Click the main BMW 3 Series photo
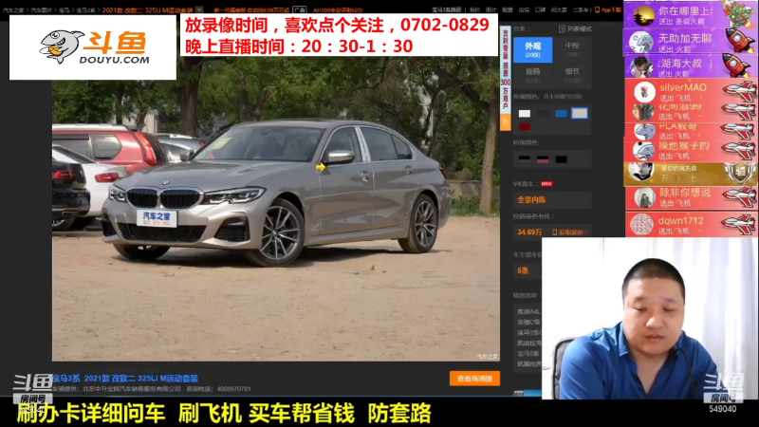Image resolution: width=759 pixels, height=427 pixels. 276,209
